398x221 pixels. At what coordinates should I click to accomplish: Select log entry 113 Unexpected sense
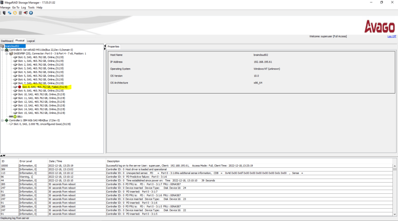point(197,173)
